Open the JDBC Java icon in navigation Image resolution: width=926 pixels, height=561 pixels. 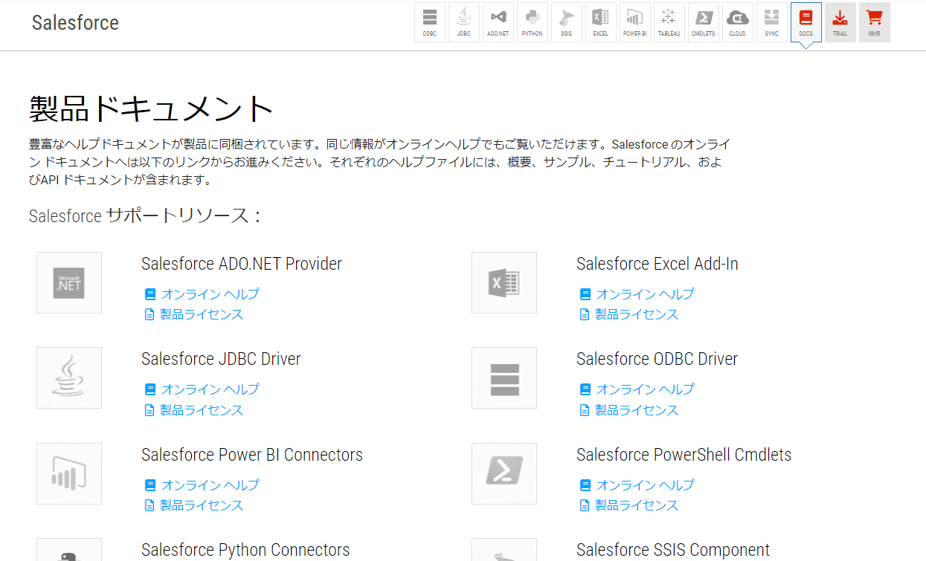coord(464,22)
